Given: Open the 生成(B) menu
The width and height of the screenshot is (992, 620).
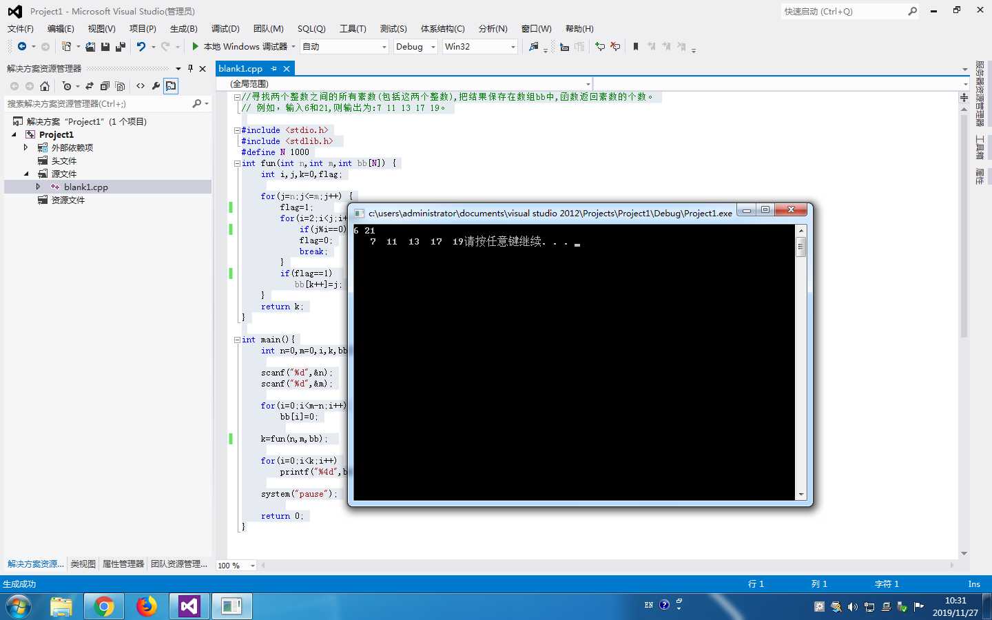Looking at the screenshot, I should tap(183, 28).
